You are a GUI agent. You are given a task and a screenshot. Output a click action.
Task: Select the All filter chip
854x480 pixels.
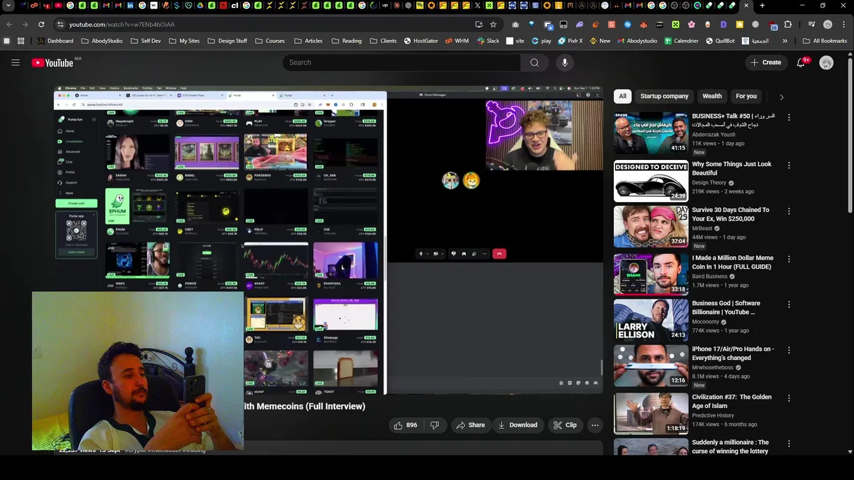pos(622,96)
